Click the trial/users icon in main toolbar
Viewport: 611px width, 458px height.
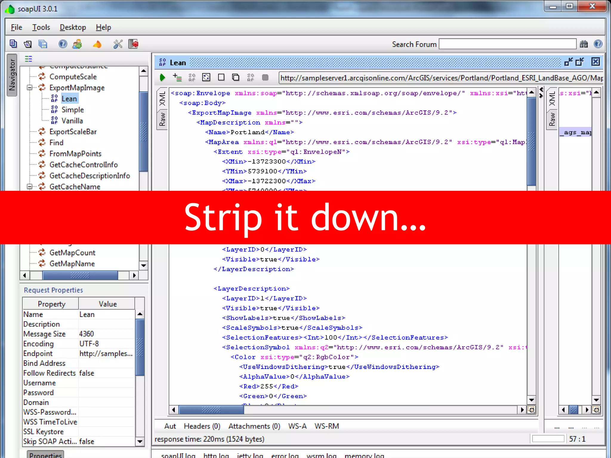pyautogui.click(x=77, y=44)
